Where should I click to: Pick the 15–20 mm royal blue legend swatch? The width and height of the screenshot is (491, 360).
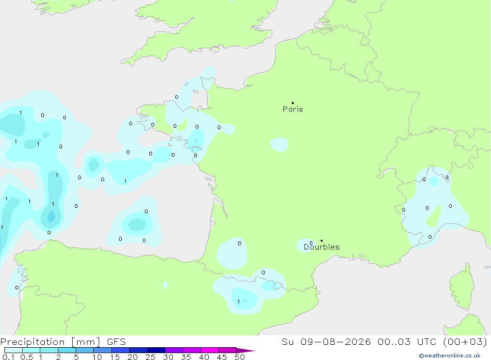[120, 350]
